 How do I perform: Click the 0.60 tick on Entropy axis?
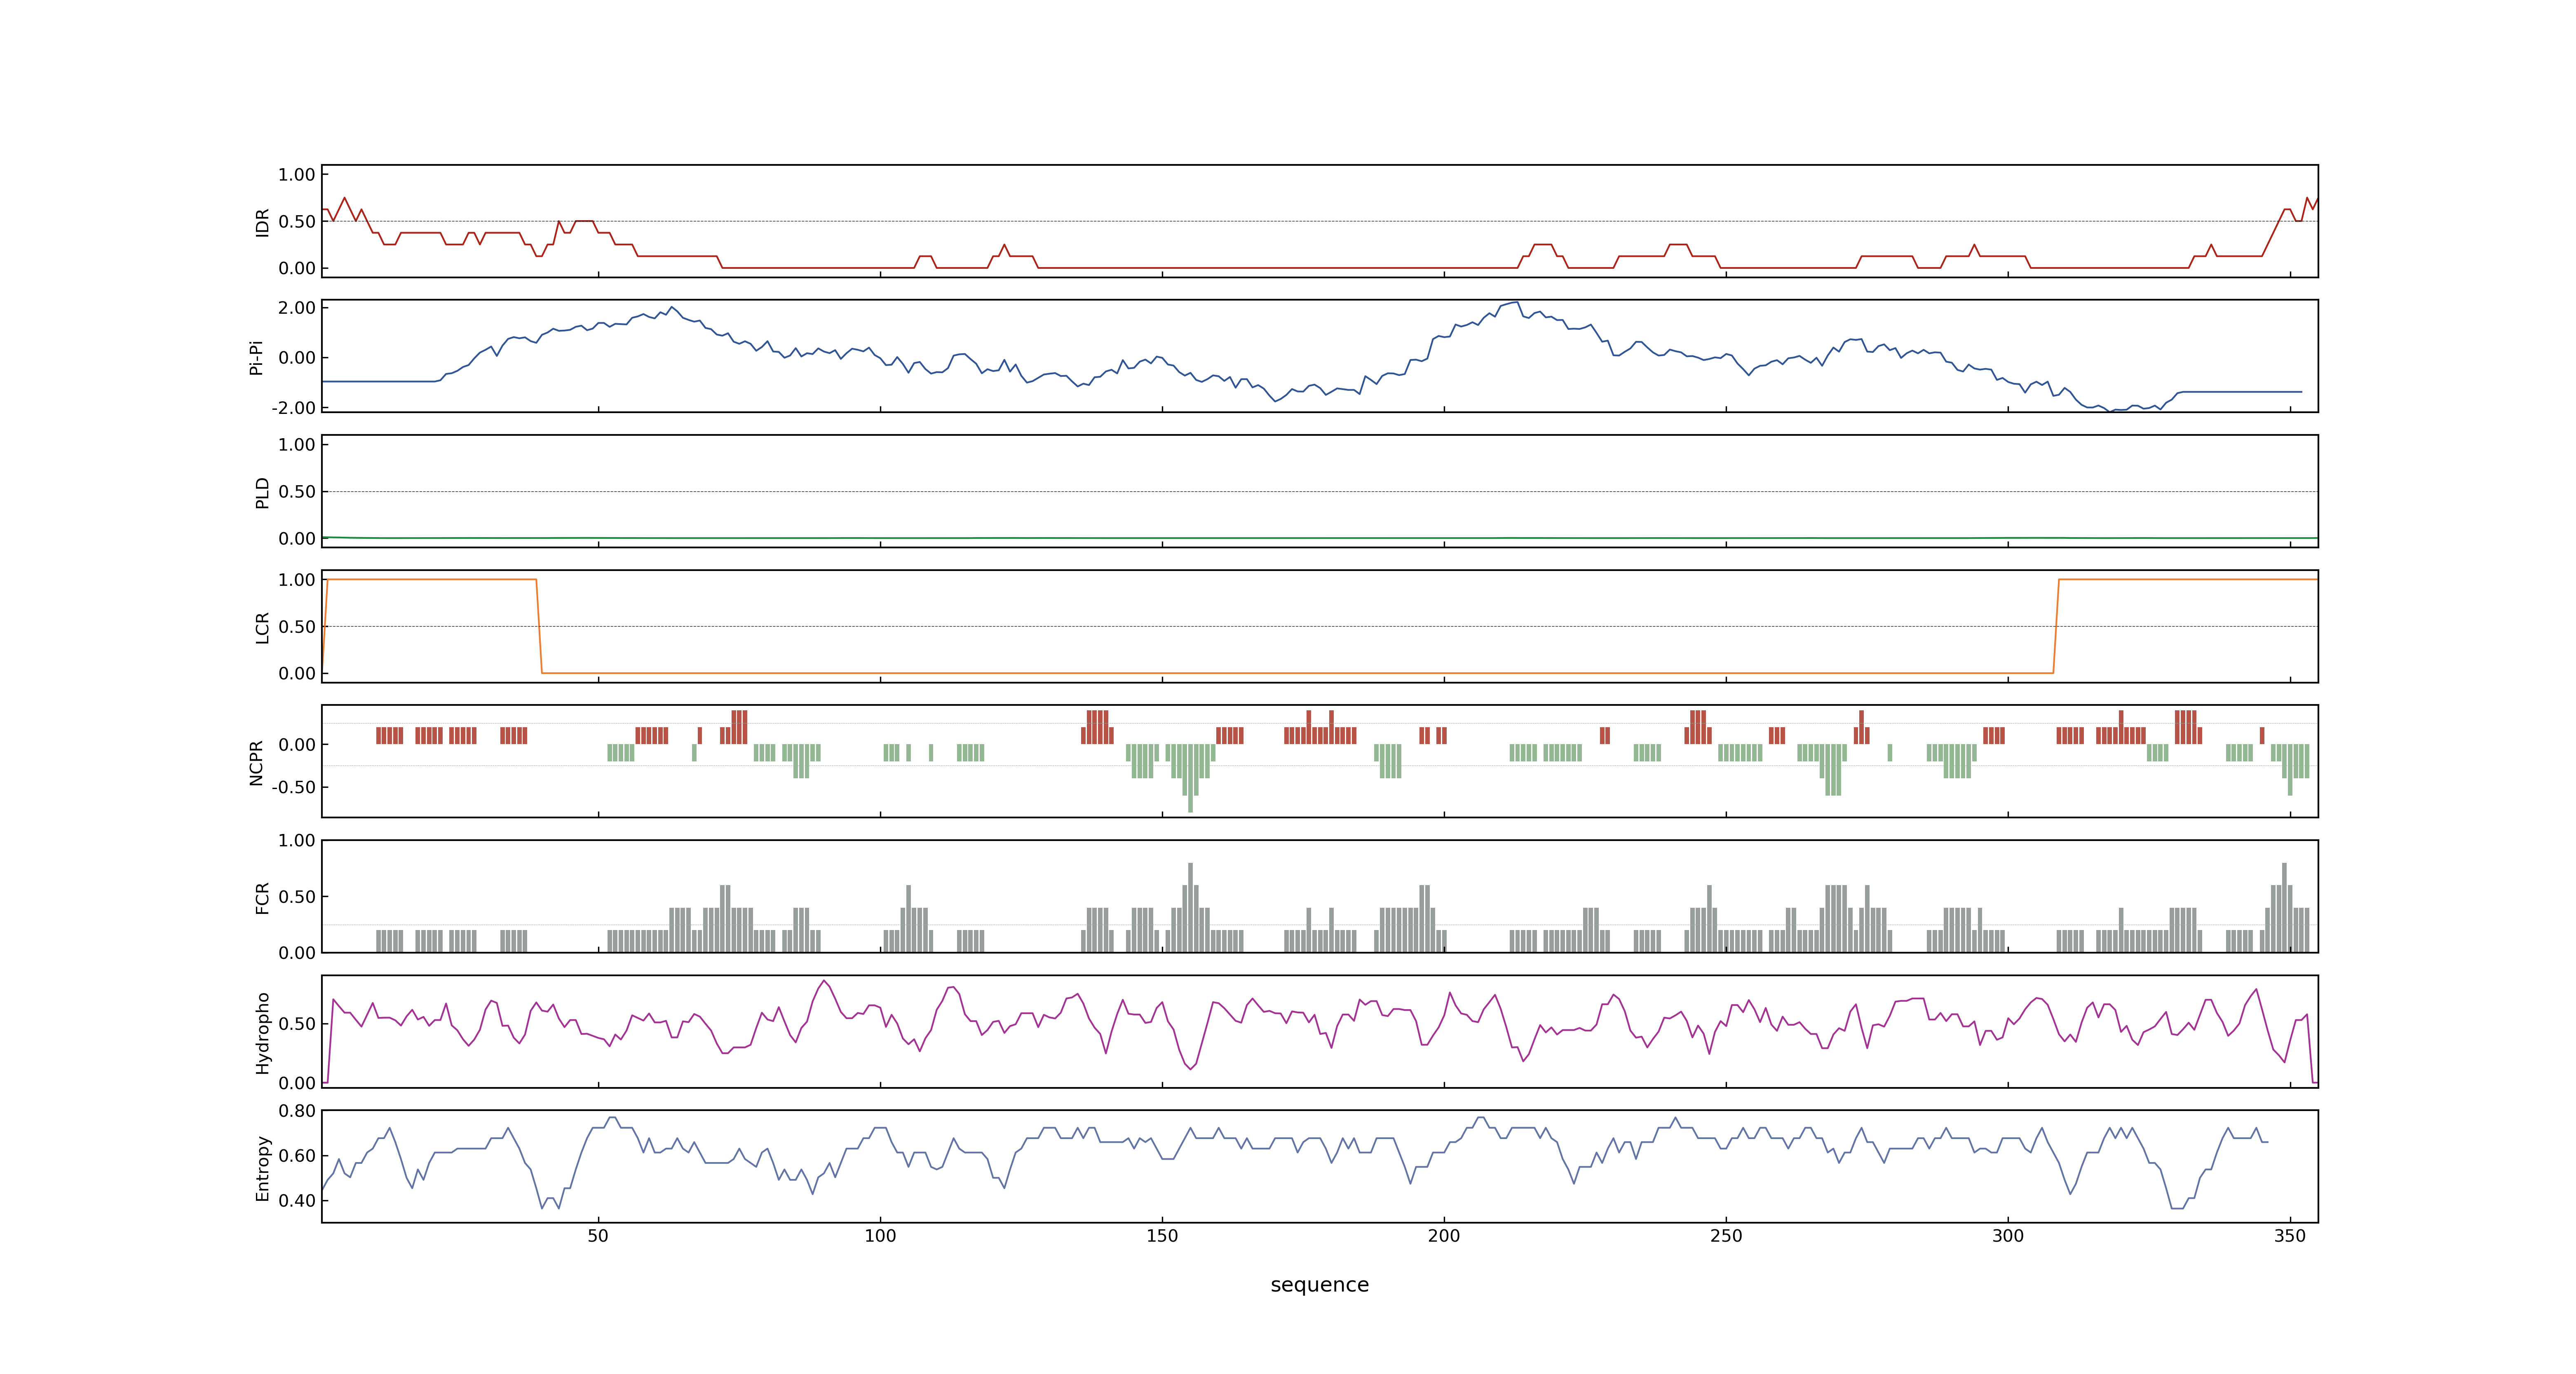click(x=297, y=1156)
